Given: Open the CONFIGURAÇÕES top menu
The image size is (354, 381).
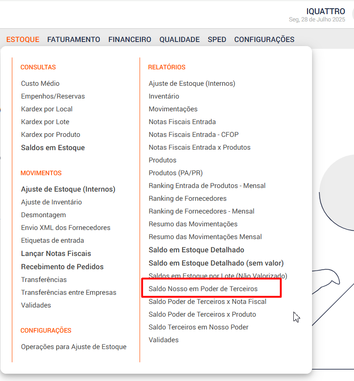Looking at the screenshot, I should click(264, 39).
